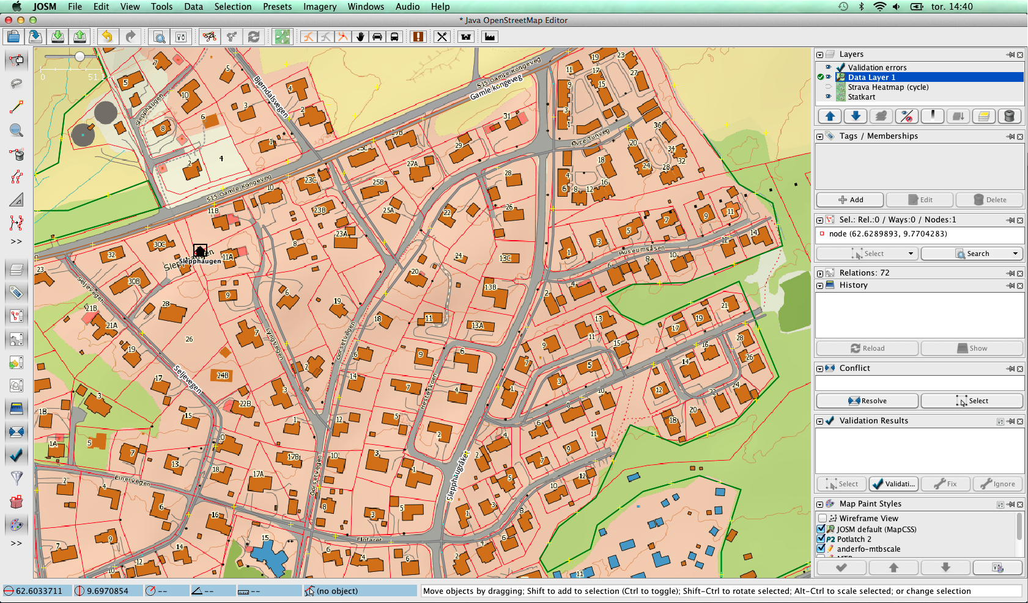Enable the Wireframe View checkbox
The width and height of the screenshot is (1028, 603).
click(823, 518)
